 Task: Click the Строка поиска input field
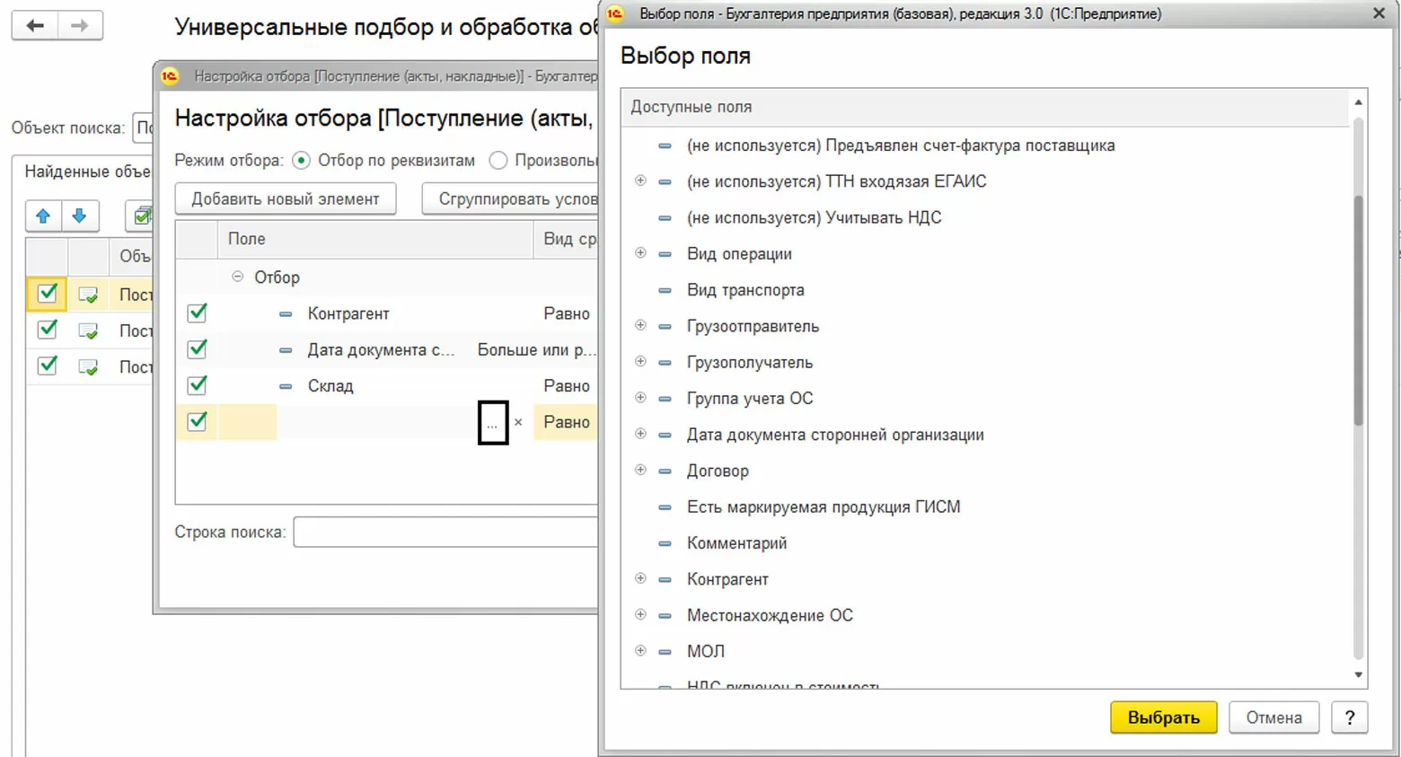[x=445, y=532]
